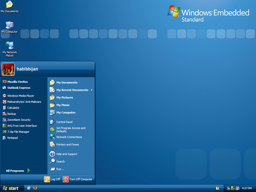Expand the My Recent Documents submenu
This screenshot has height=192, width=256.
click(71, 90)
